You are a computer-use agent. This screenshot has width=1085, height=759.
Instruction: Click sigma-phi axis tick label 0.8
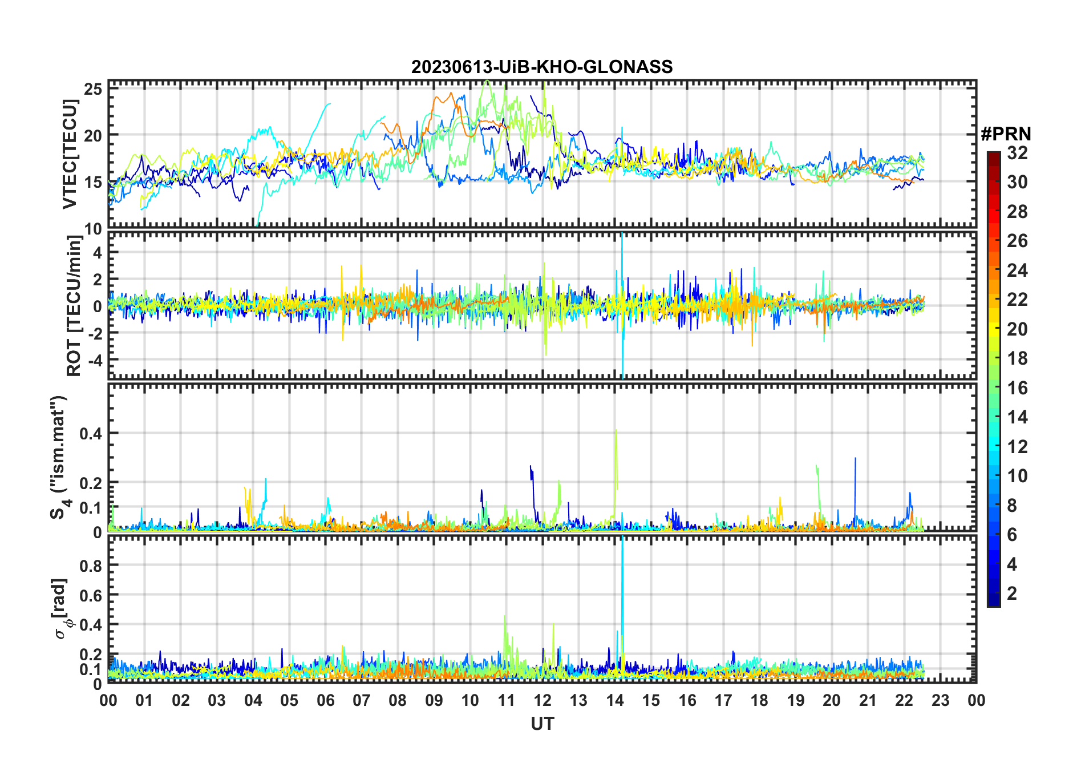pyautogui.click(x=91, y=566)
